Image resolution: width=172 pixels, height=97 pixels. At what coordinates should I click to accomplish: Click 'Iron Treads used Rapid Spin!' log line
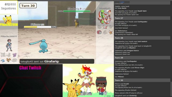coord(131,11)
